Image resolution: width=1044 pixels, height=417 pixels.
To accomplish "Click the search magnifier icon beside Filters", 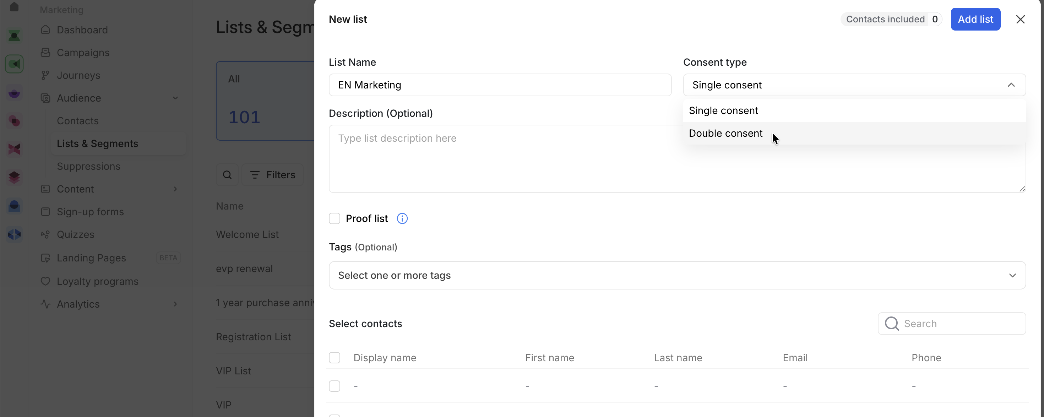I will coord(227,175).
